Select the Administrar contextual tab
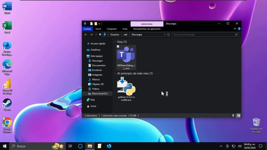 pyautogui.click(x=147, y=24)
